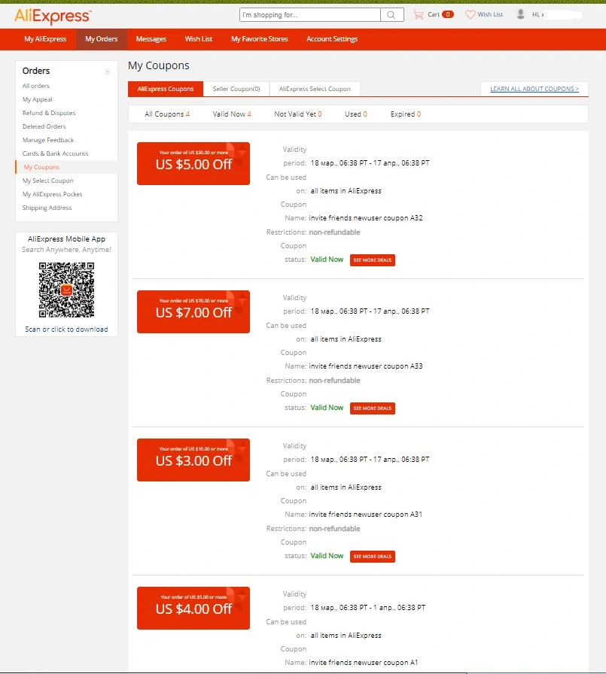Filter by All Coupons 4
606x674 pixels.
[x=167, y=114]
